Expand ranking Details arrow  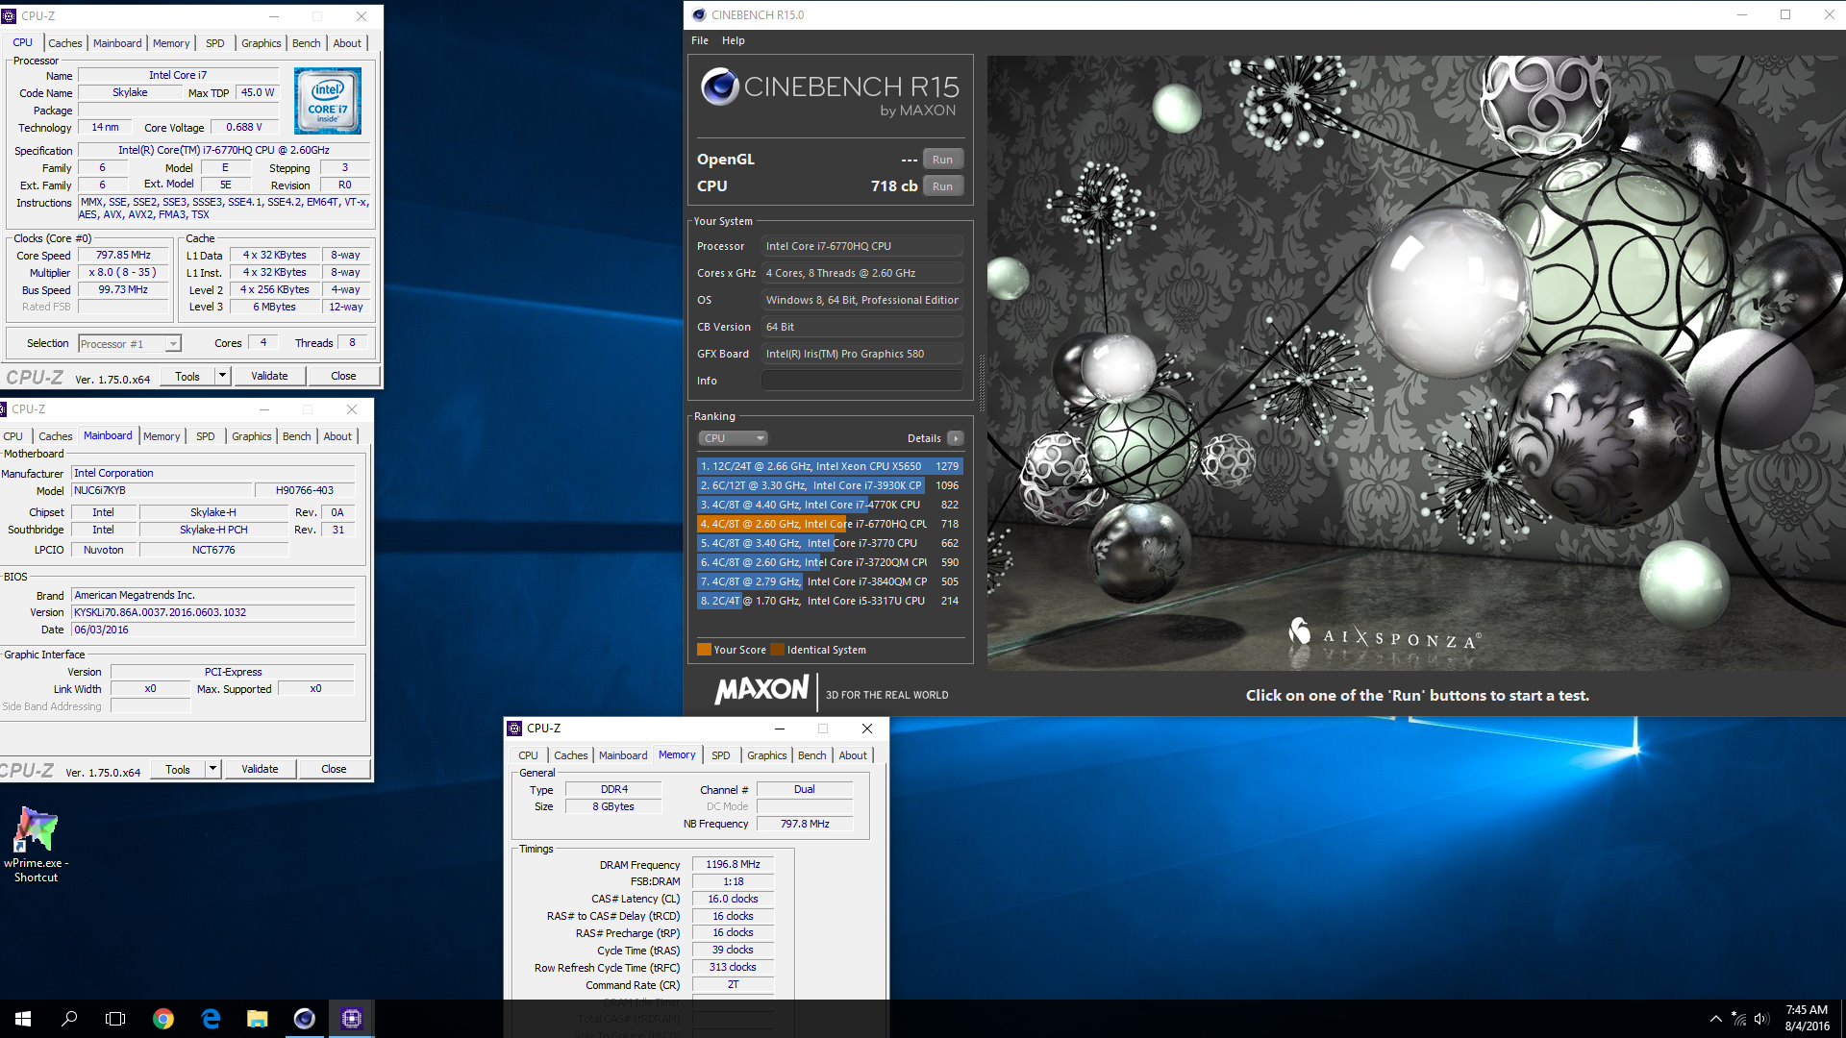click(x=955, y=438)
